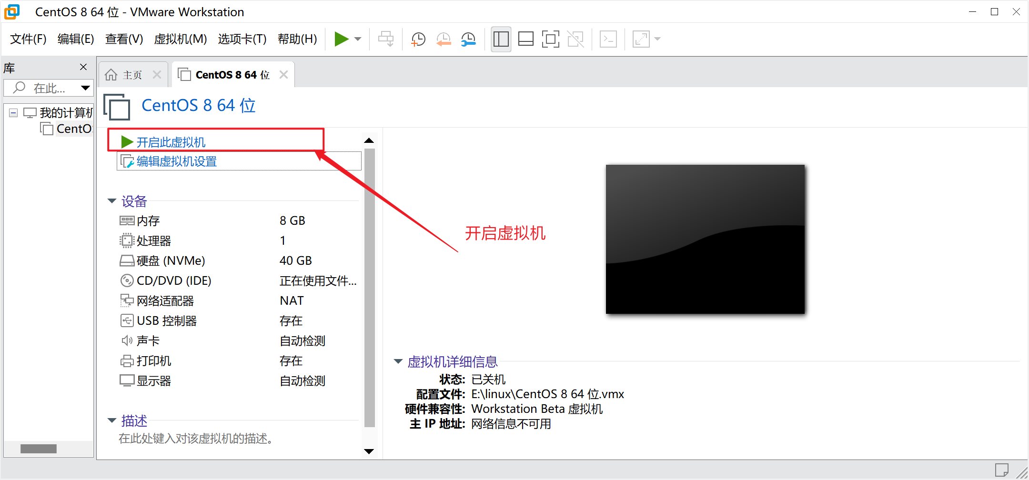Click the green power-on toolbar button
The image size is (1029, 480).
pos(342,39)
